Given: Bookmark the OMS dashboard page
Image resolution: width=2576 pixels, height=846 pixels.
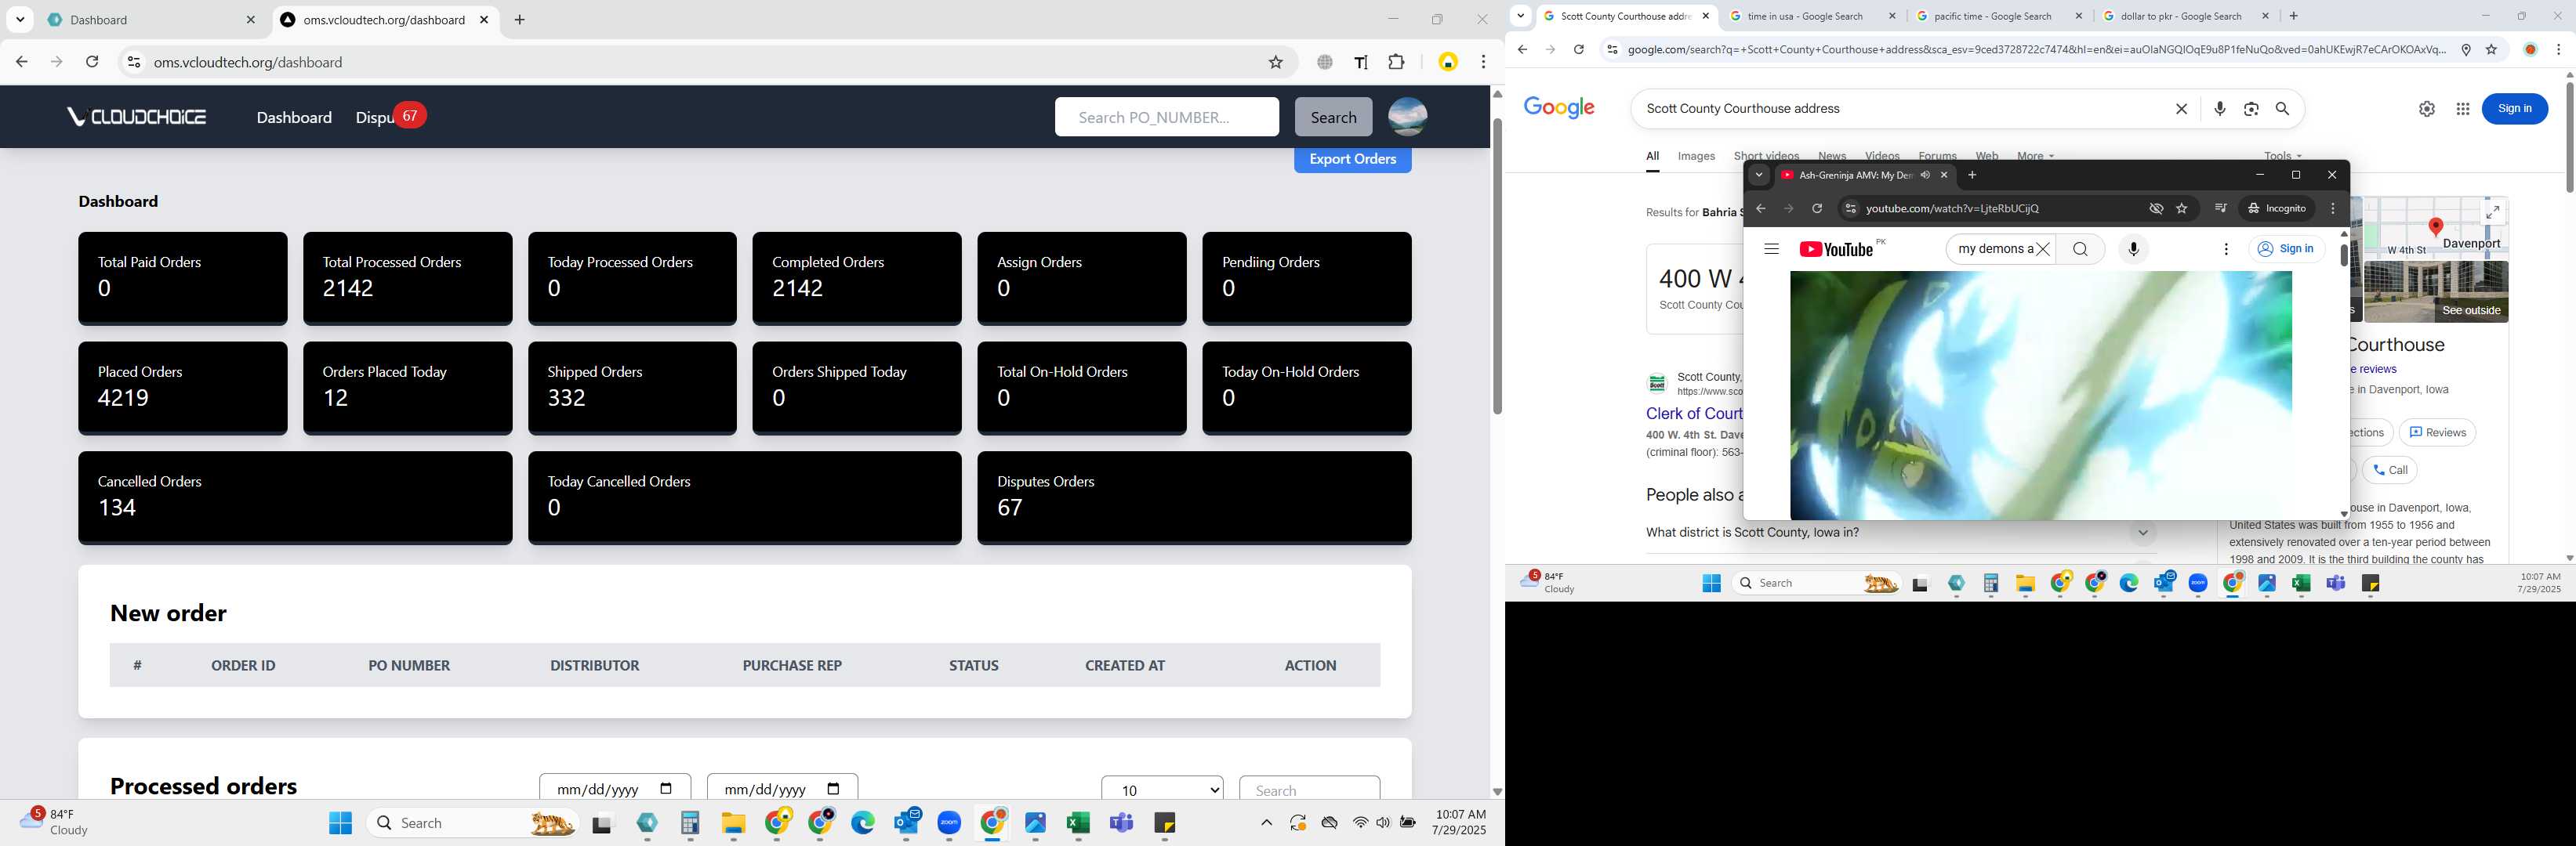Looking at the screenshot, I should pos(1276,62).
